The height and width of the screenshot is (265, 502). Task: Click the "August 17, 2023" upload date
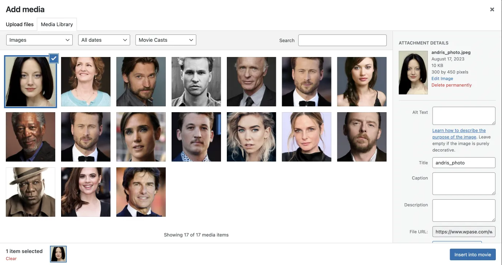(448, 59)
